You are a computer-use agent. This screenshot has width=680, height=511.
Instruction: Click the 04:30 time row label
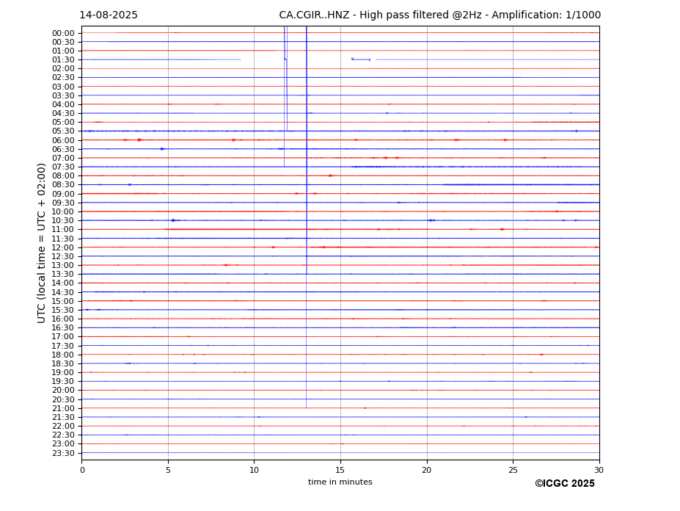coord(63,113)
